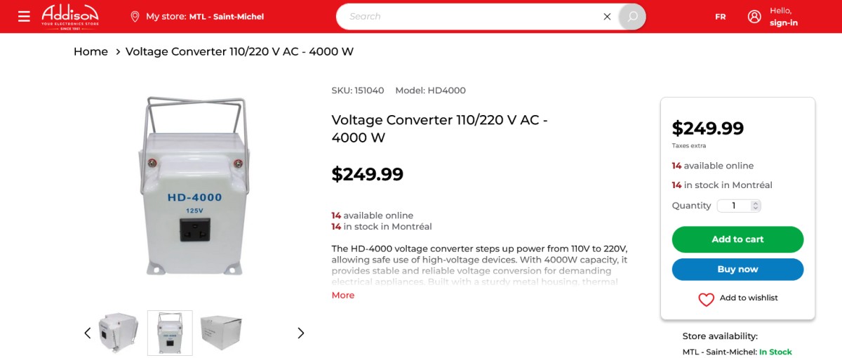The height and width of the screenshot is (358, 842).
Task: Expand the product description via More
Action: pyautogui.click(x=342, y=296)
